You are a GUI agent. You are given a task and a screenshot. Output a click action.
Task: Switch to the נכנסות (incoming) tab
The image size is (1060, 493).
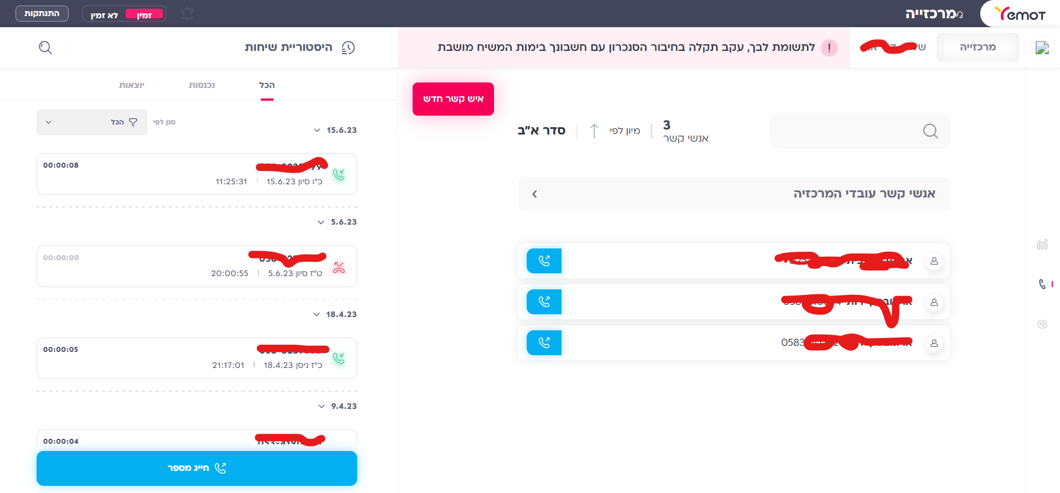point(202,85)
